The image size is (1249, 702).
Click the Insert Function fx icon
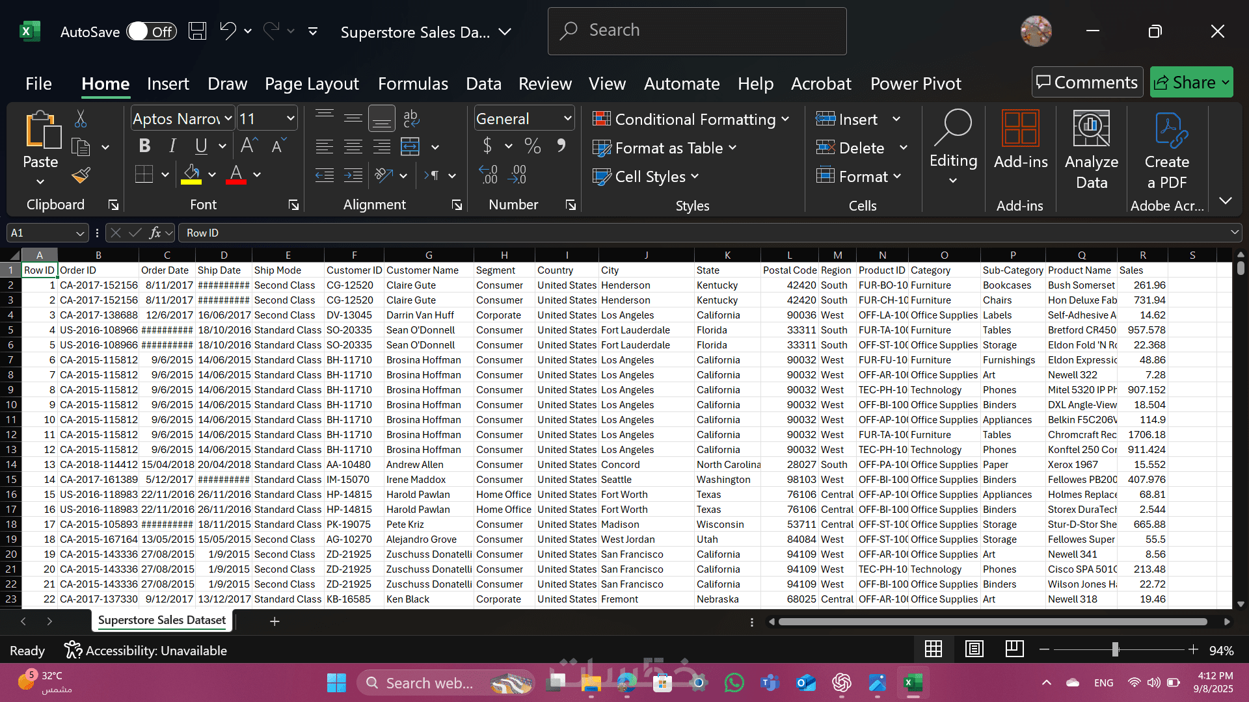(x=155, y=233)
